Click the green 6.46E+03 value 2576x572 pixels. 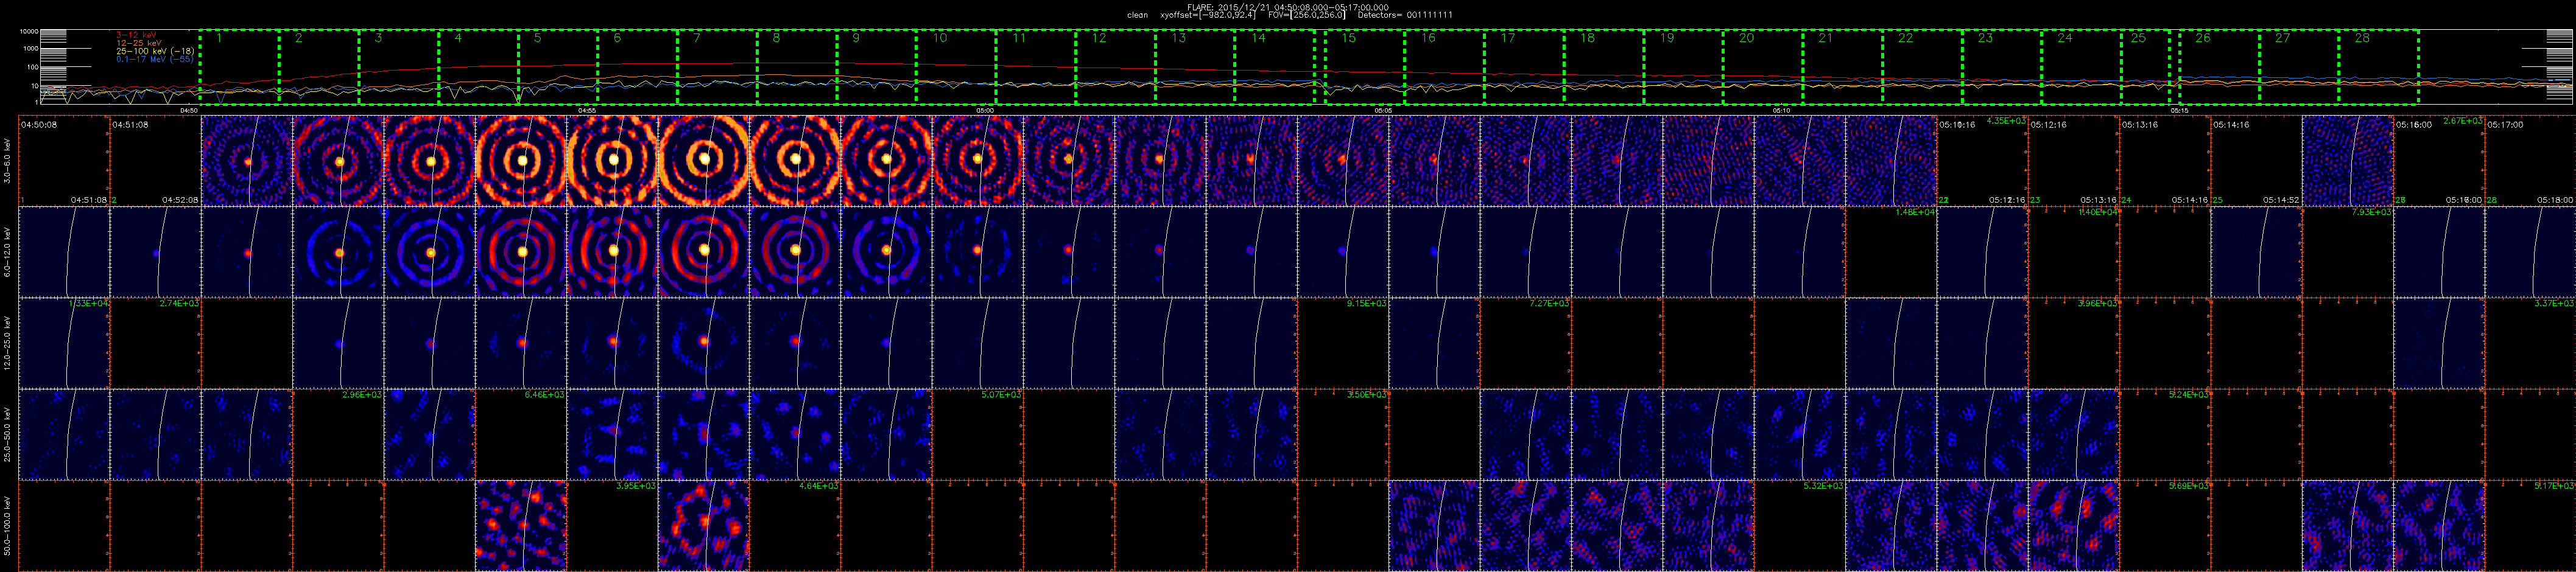tap(545, 394)
